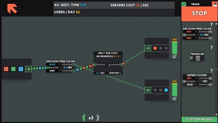Click the input arrow of canvas Decision Tree
The height and width of the screenshot is (123, 218).
(48, 68)
